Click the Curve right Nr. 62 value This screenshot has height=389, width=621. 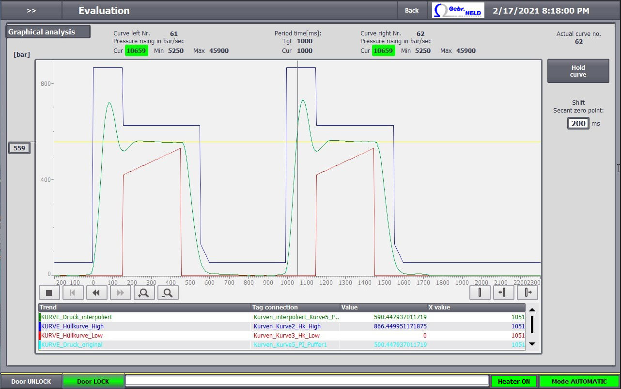tap(420, 33)
